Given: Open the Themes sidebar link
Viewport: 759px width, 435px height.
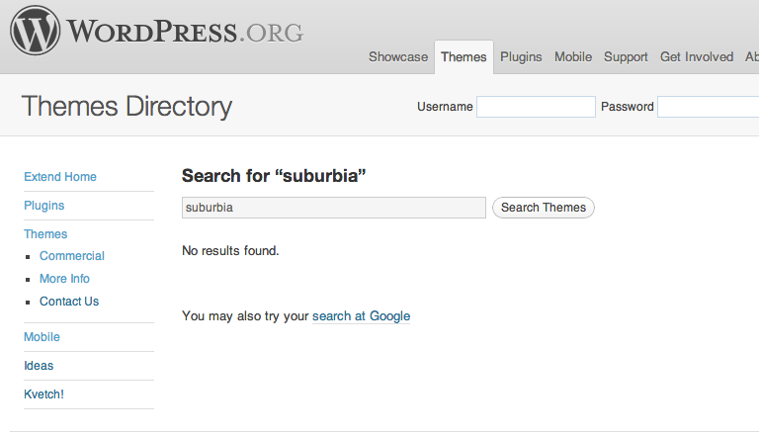Looking at the screenshot, I should tap(45, 234).
